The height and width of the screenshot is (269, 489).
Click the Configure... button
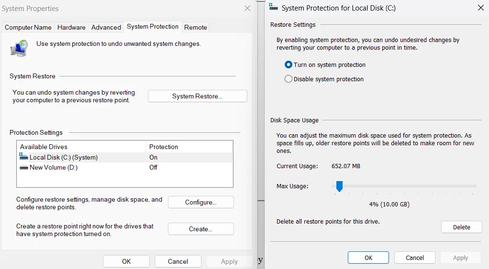coord(201,203)
